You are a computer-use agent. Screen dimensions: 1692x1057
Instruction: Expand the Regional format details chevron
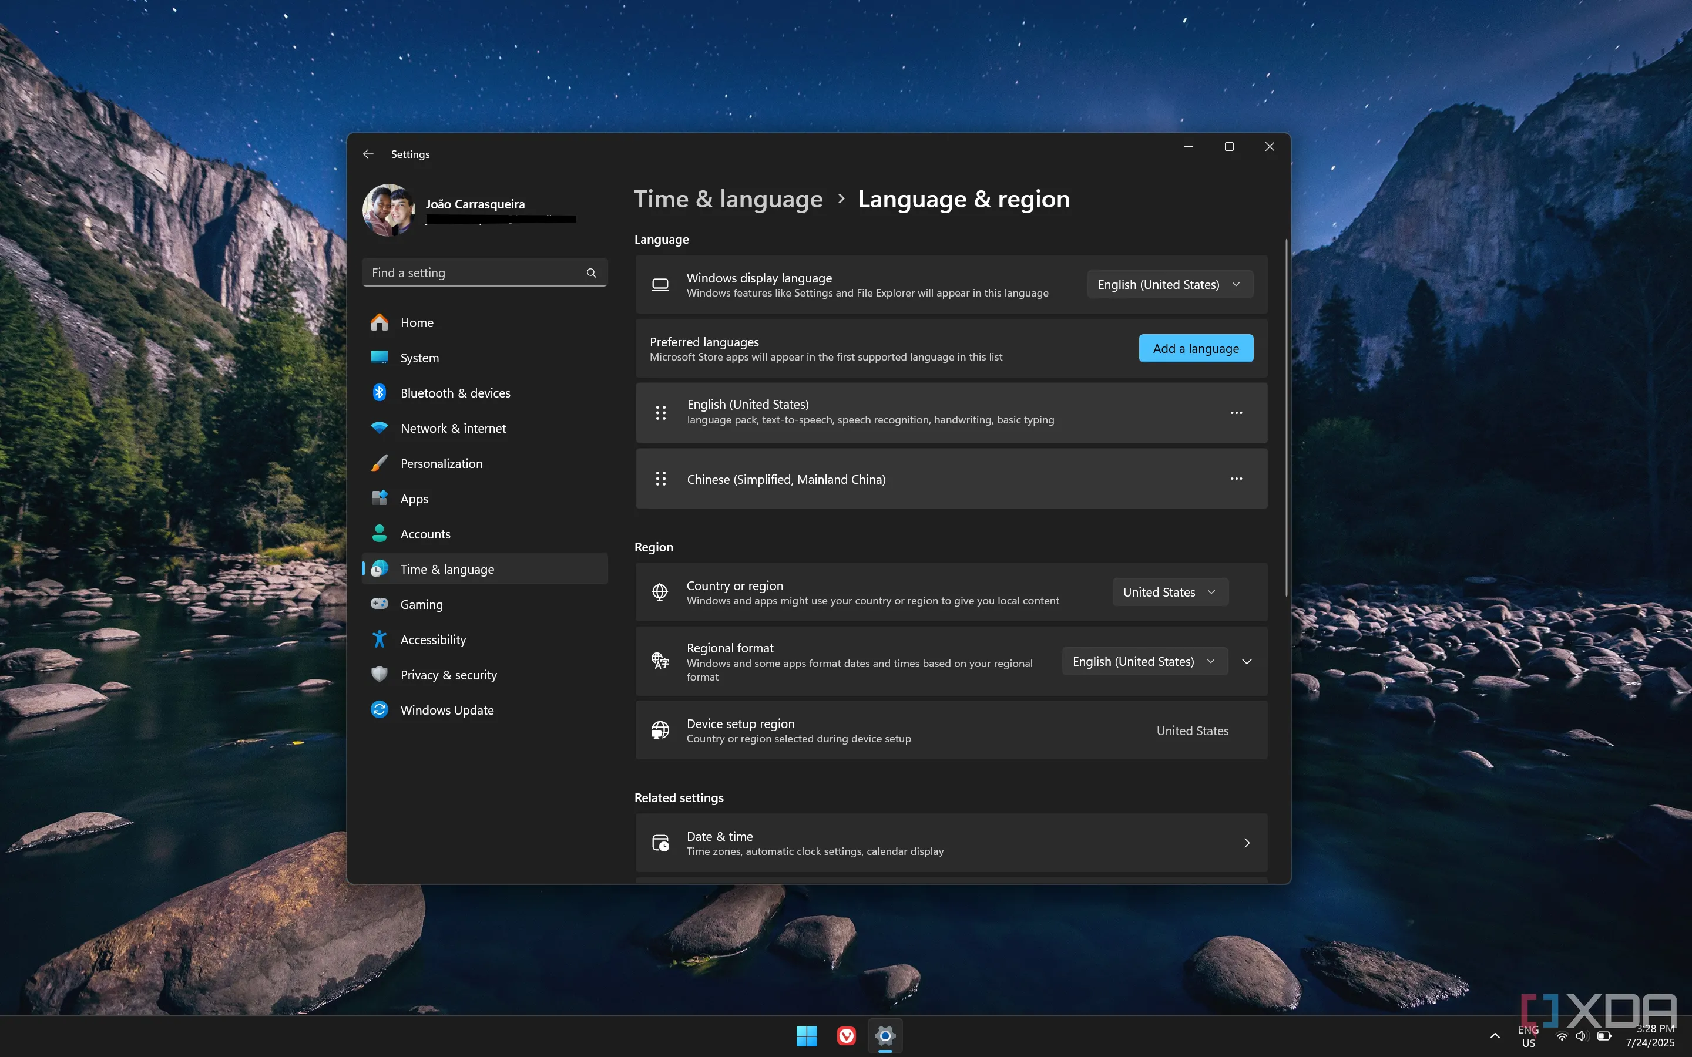[x=1247, y=661]
